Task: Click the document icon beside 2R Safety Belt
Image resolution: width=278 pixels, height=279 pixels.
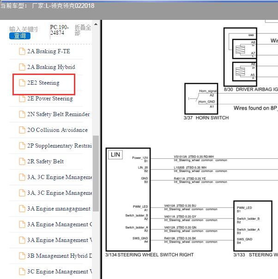Action: coord(22,161)
